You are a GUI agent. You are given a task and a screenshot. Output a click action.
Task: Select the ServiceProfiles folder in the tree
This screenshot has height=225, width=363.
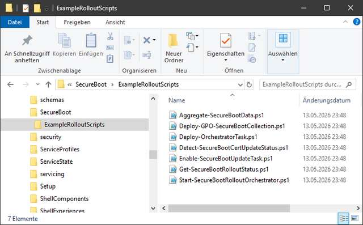60,149
